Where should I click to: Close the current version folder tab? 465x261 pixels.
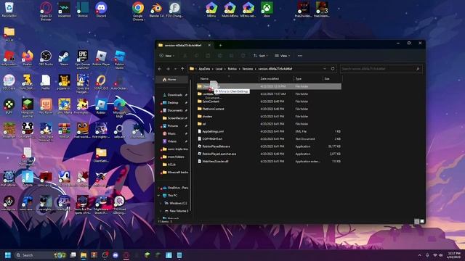(209, 45)
